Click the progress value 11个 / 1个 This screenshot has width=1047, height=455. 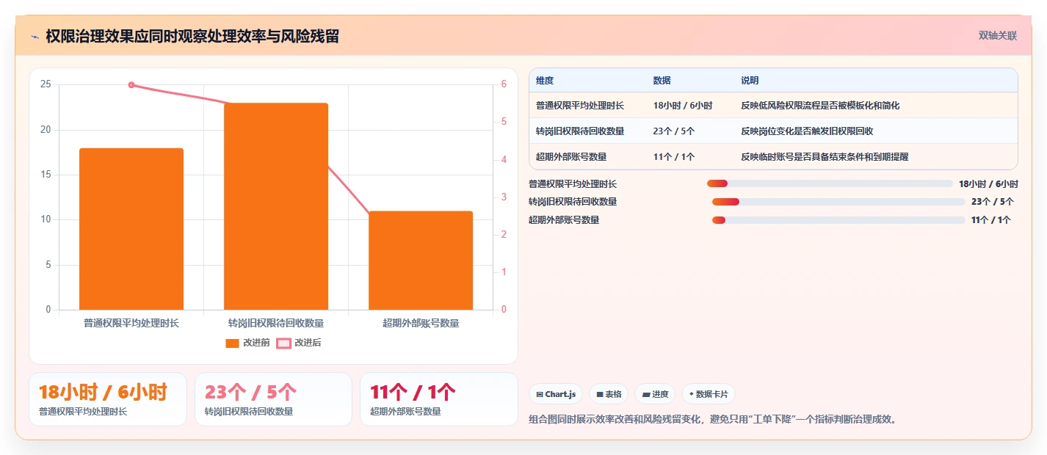coord(991,220)
